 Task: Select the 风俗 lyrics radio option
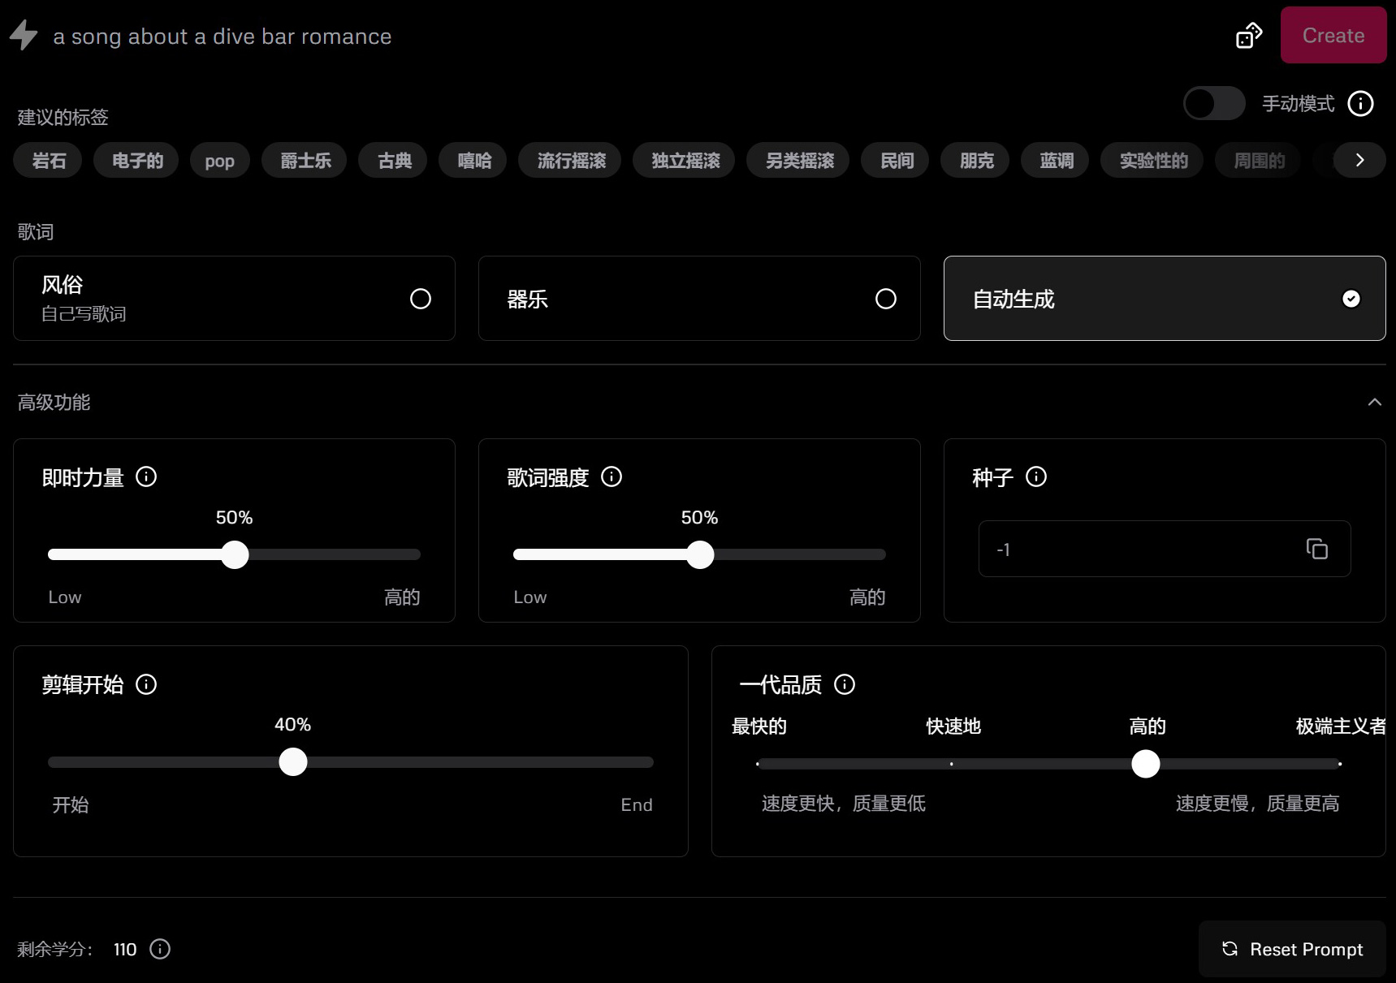[x=420, y=299]
